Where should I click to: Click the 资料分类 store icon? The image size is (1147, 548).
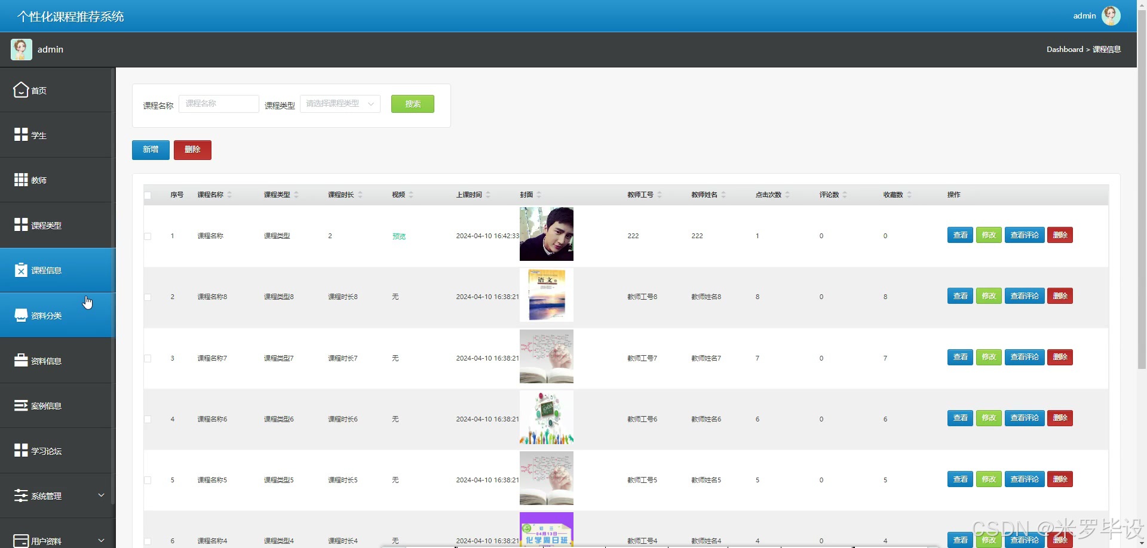point(21,315)
